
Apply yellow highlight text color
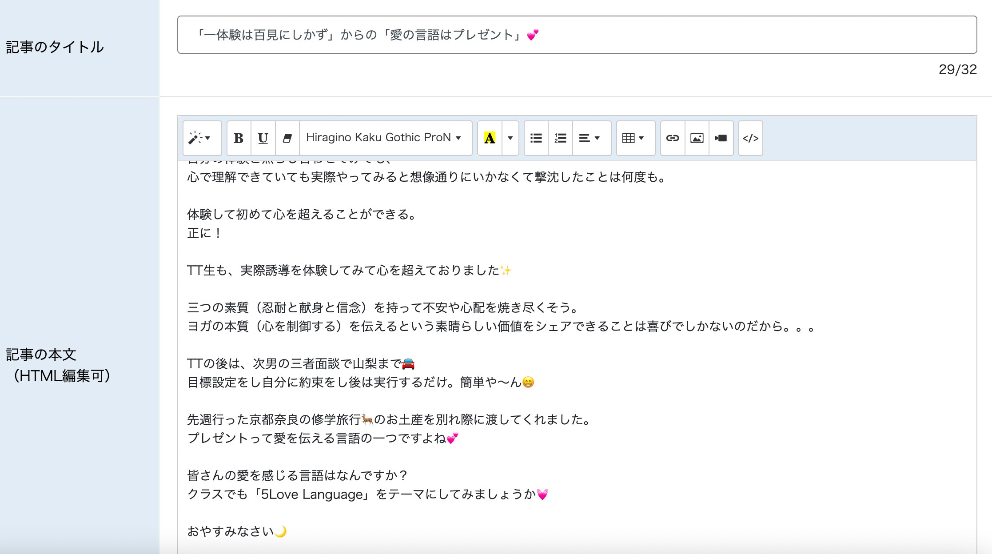point(490,138)
